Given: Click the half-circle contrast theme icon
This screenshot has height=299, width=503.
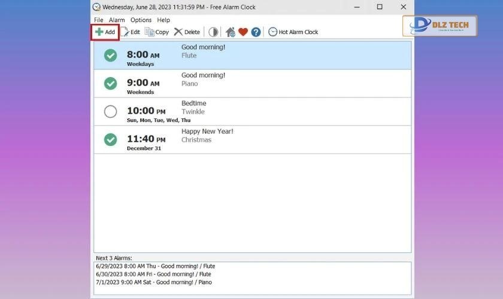Looking at the screenshot, I should tap(213, 32).
